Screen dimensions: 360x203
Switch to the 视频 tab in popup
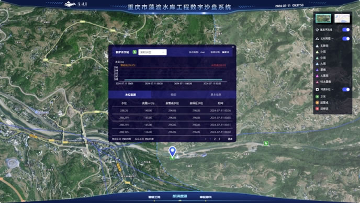[173, 95]
